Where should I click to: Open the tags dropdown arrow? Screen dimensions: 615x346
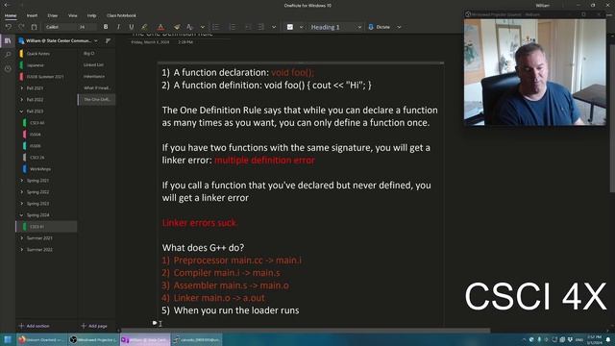[x=301, y=27]
